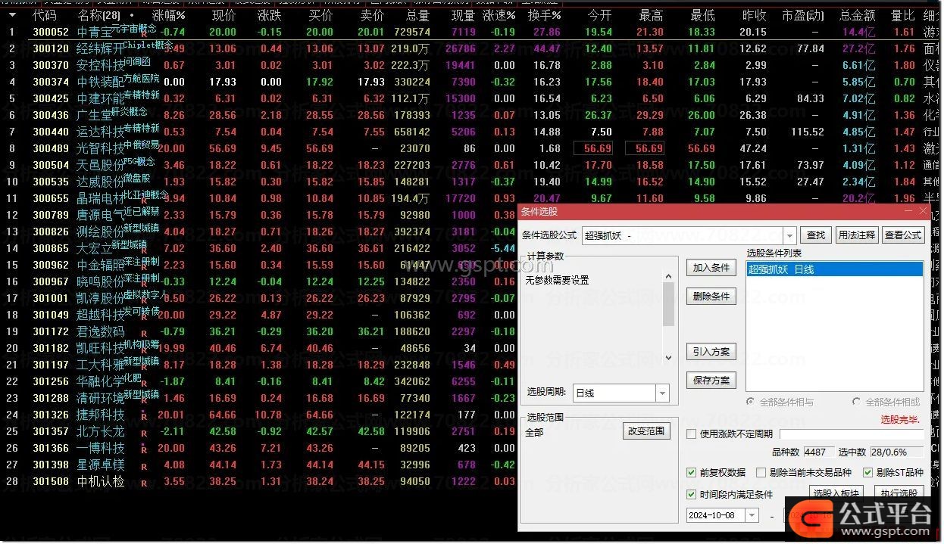The width and height of the screenshot is (944, 544).
Task: Click stock code 300655
Action: click(51, 198)
